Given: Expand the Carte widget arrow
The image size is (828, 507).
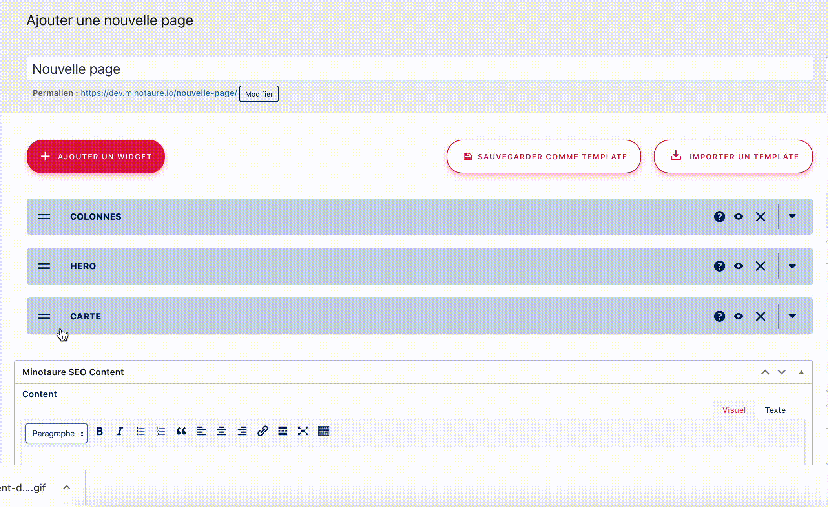Looking at the screenshot, I should click(x=792, y=316).
